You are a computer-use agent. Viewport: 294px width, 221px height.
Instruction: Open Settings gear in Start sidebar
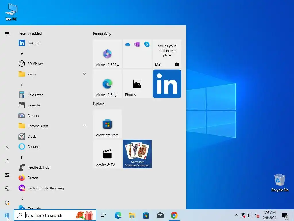7,189
